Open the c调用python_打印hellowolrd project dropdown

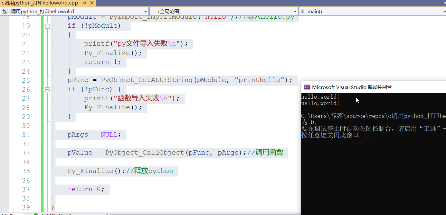[x=146, y=11]
